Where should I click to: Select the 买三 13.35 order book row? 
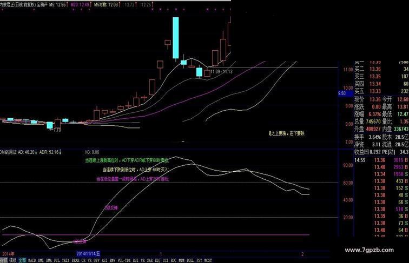point(381,76)
